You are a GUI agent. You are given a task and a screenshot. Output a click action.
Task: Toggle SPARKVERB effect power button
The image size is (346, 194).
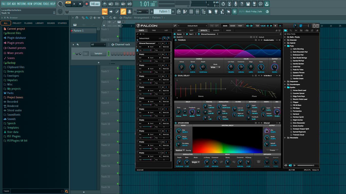[x=176, y=123]
